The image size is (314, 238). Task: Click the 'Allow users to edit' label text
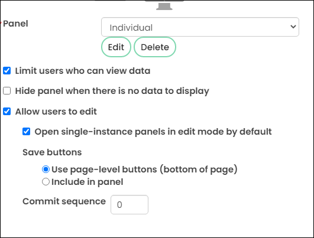[x=56, y=112]
